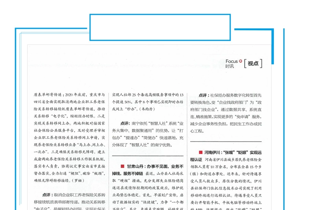Click the Focus text in the header
311x210 pixels.
231,61
